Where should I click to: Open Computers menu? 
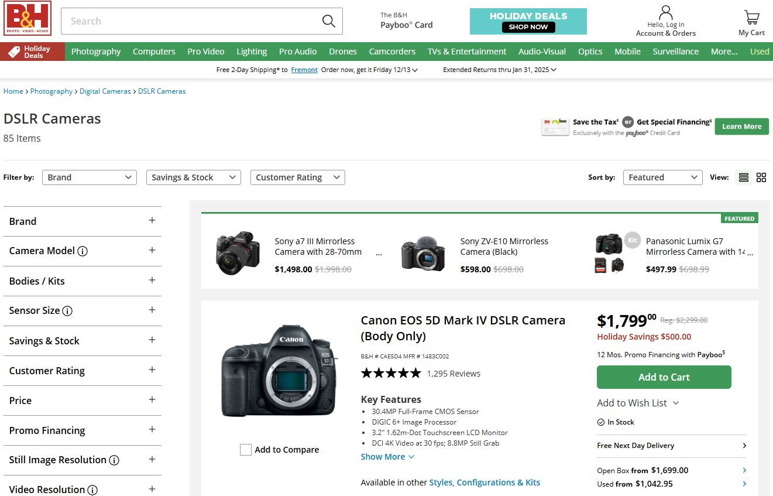(x=154, y=52)
